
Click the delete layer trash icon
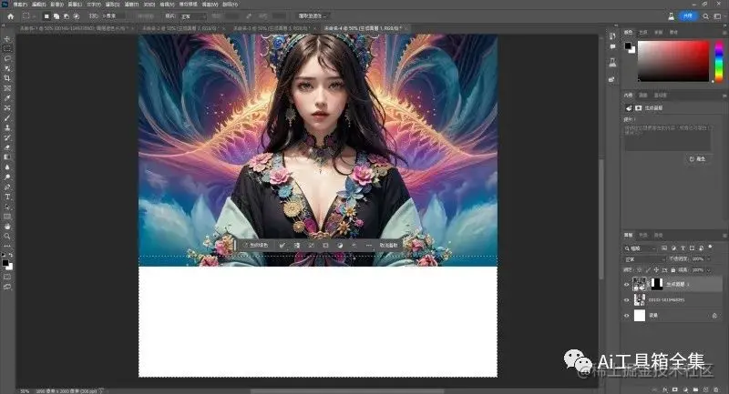716,389
